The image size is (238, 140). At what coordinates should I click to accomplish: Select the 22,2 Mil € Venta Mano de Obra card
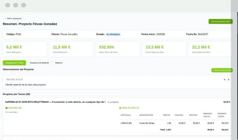click(x=211, y=49)
